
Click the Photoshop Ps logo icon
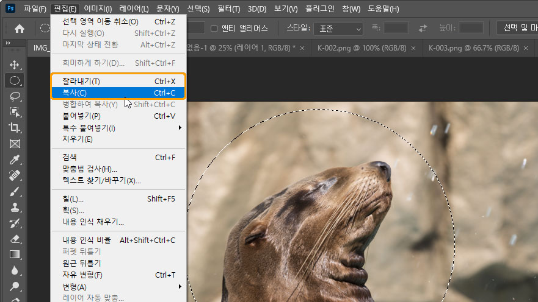pyautogui.click(x=10, y=8)
